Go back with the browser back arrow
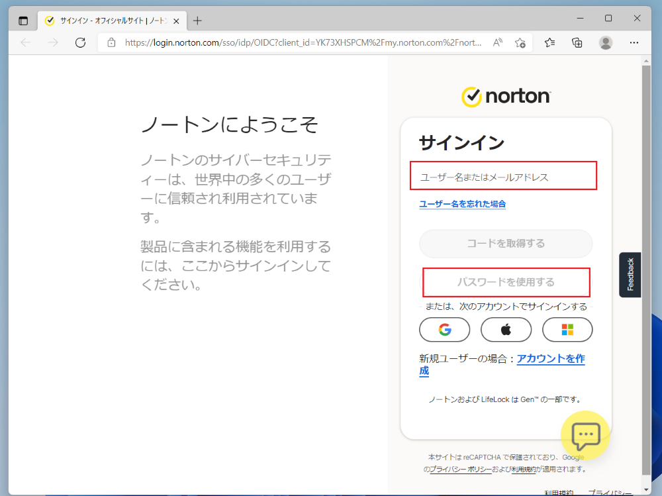The image size is (662, 496). point(26,42)
